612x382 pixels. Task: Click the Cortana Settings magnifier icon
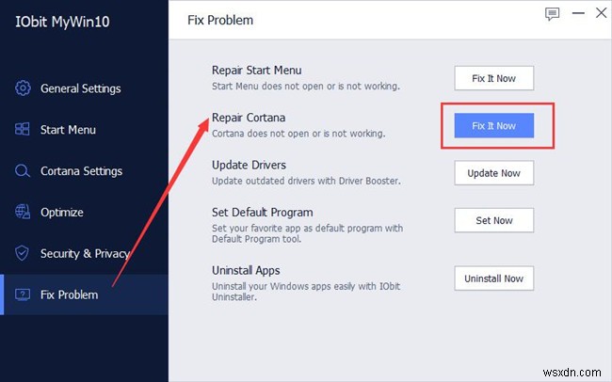coord(23,171)
